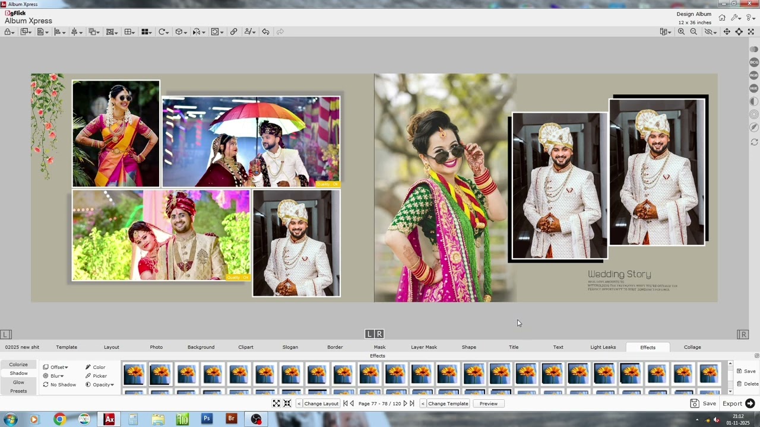Open the help question mark menu
This screenshot has width=760, height=427.
[750, 18]
